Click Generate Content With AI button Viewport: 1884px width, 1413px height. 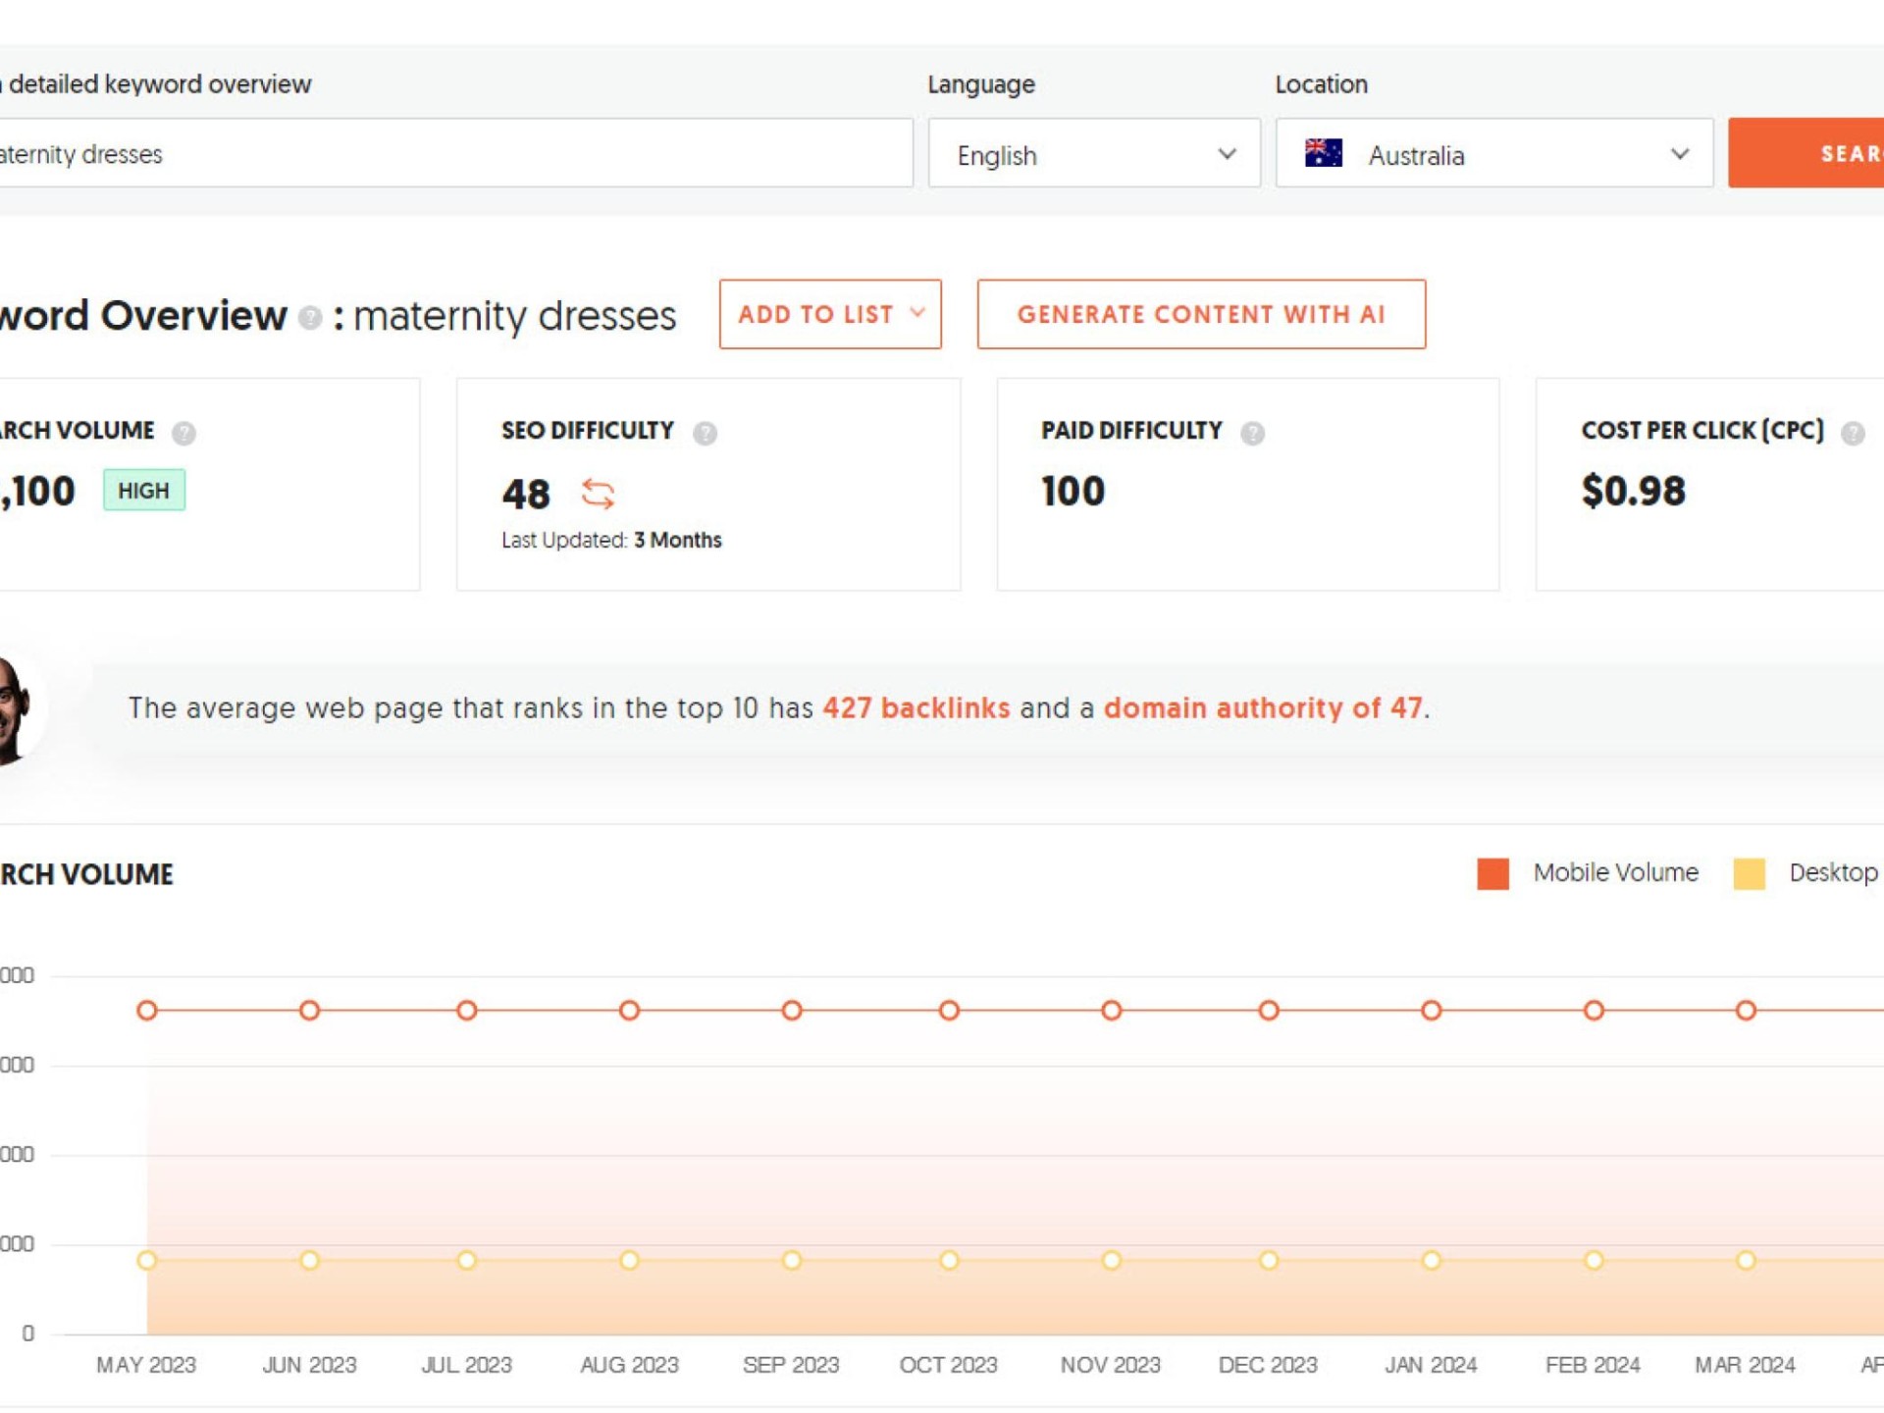pos(1200,314)
